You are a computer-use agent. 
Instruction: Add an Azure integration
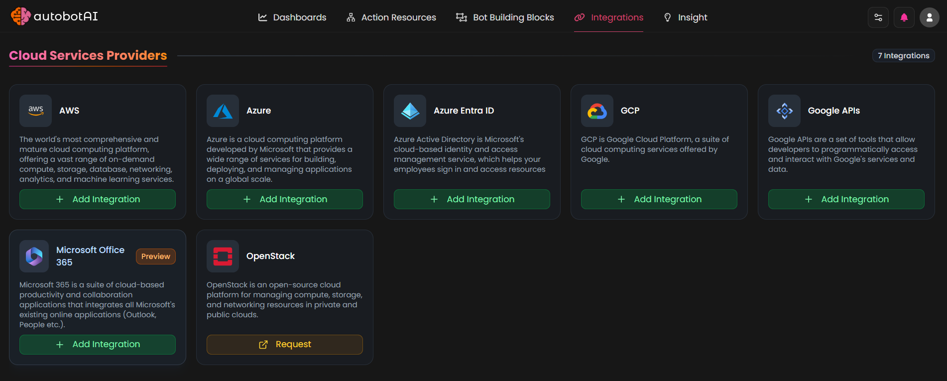click(x=285, y=199)
